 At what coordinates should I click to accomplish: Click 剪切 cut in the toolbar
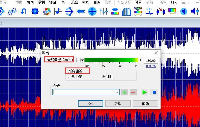pos(30,2)
